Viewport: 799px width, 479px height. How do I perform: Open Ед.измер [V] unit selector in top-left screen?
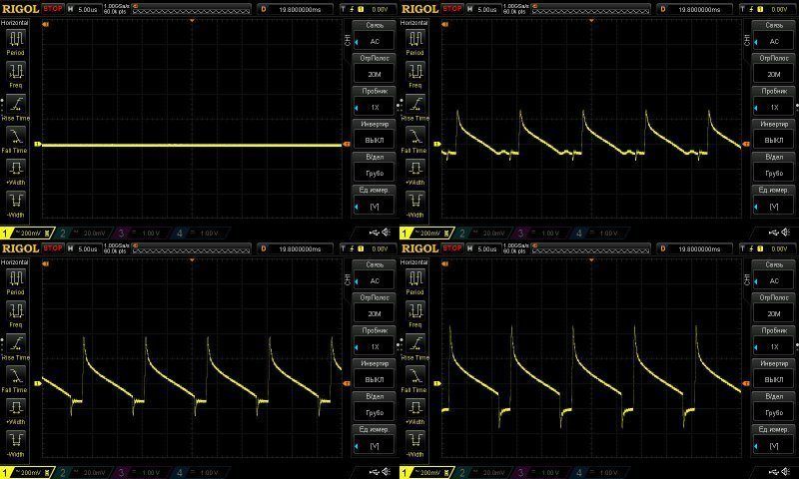click(x=375, y=200)
